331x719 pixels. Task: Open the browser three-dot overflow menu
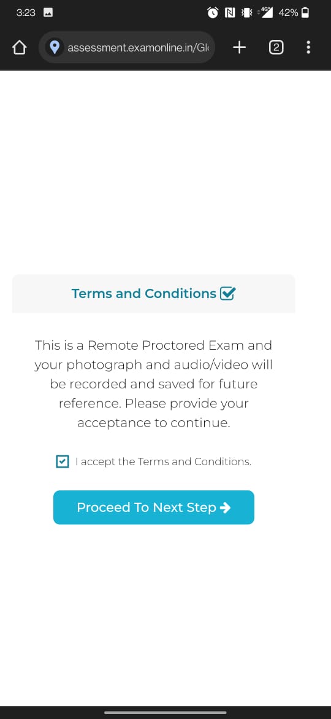(x=308, y=47)
